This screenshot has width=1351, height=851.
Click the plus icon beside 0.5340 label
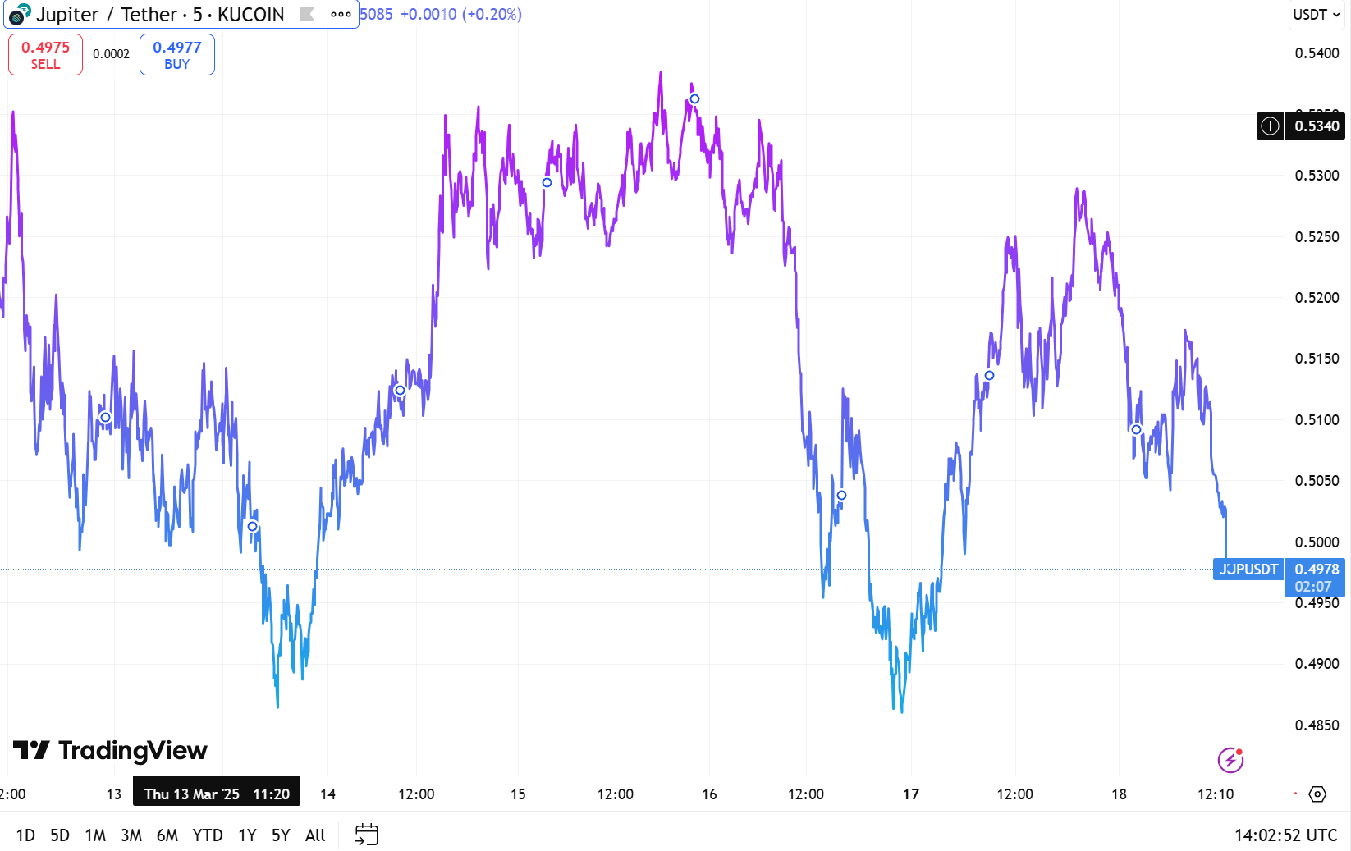(x=1270, y=126)
